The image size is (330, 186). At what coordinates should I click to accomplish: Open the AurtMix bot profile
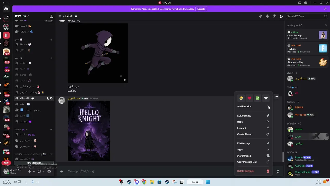307,166
